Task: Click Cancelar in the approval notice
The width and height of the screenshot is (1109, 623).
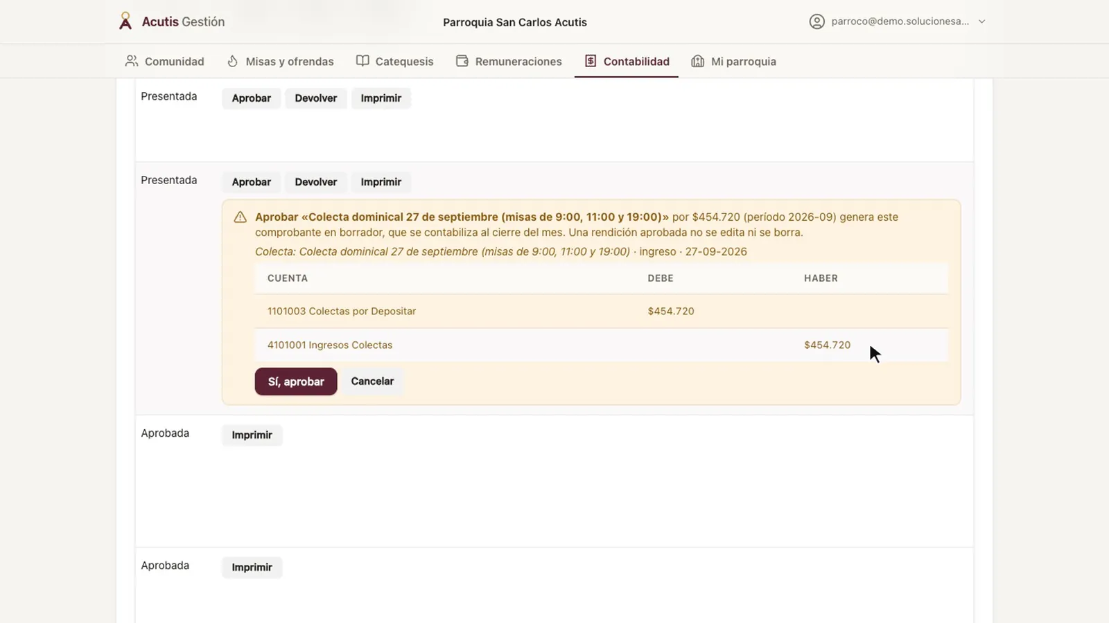Action: (372, 381)
